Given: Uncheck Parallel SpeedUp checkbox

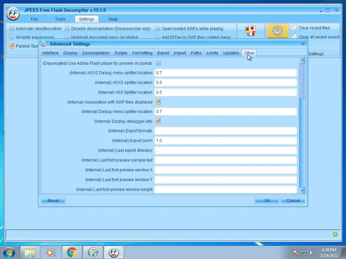Looking at the screenshot, I should pos(12,46).
